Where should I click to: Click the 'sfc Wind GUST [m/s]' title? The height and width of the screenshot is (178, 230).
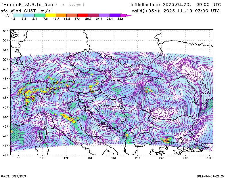coord(26,11)
